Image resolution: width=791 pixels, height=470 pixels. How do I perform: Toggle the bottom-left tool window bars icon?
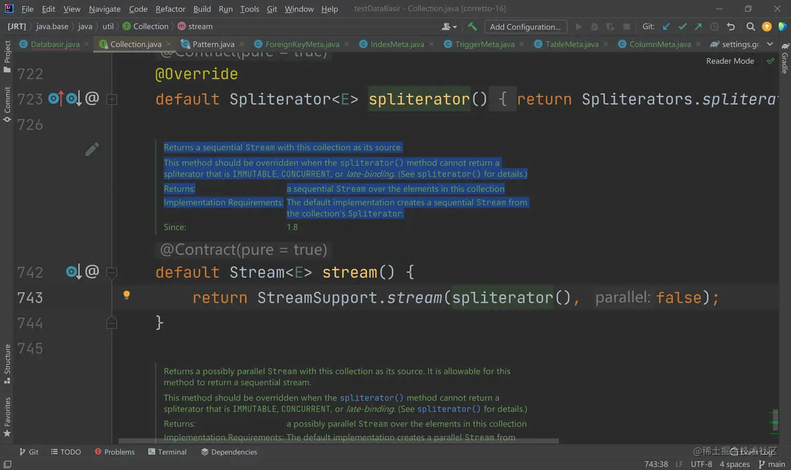pyautogui.click(x=7, y=464)
